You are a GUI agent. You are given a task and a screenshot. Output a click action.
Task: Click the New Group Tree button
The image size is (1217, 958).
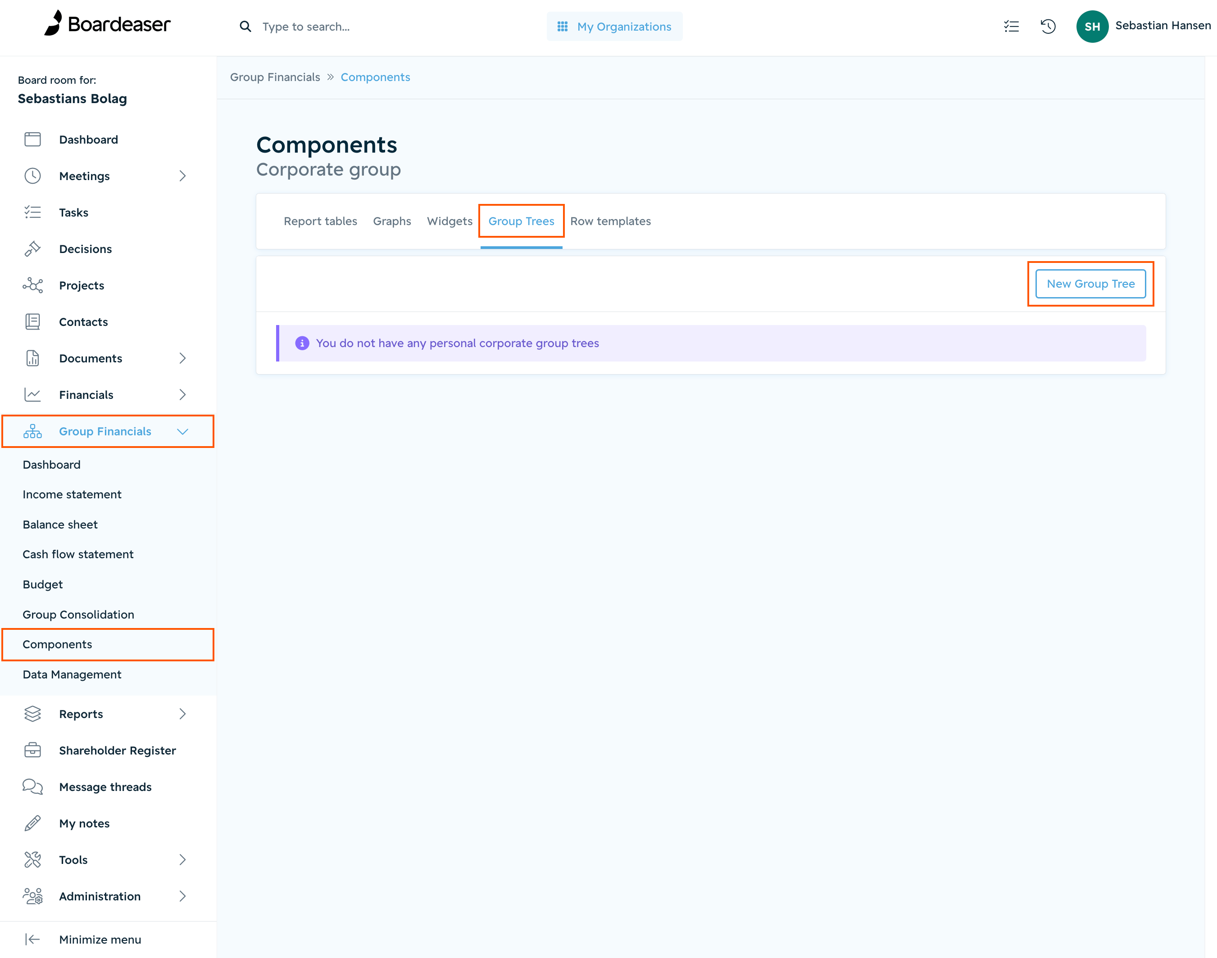pos(1090,284)
